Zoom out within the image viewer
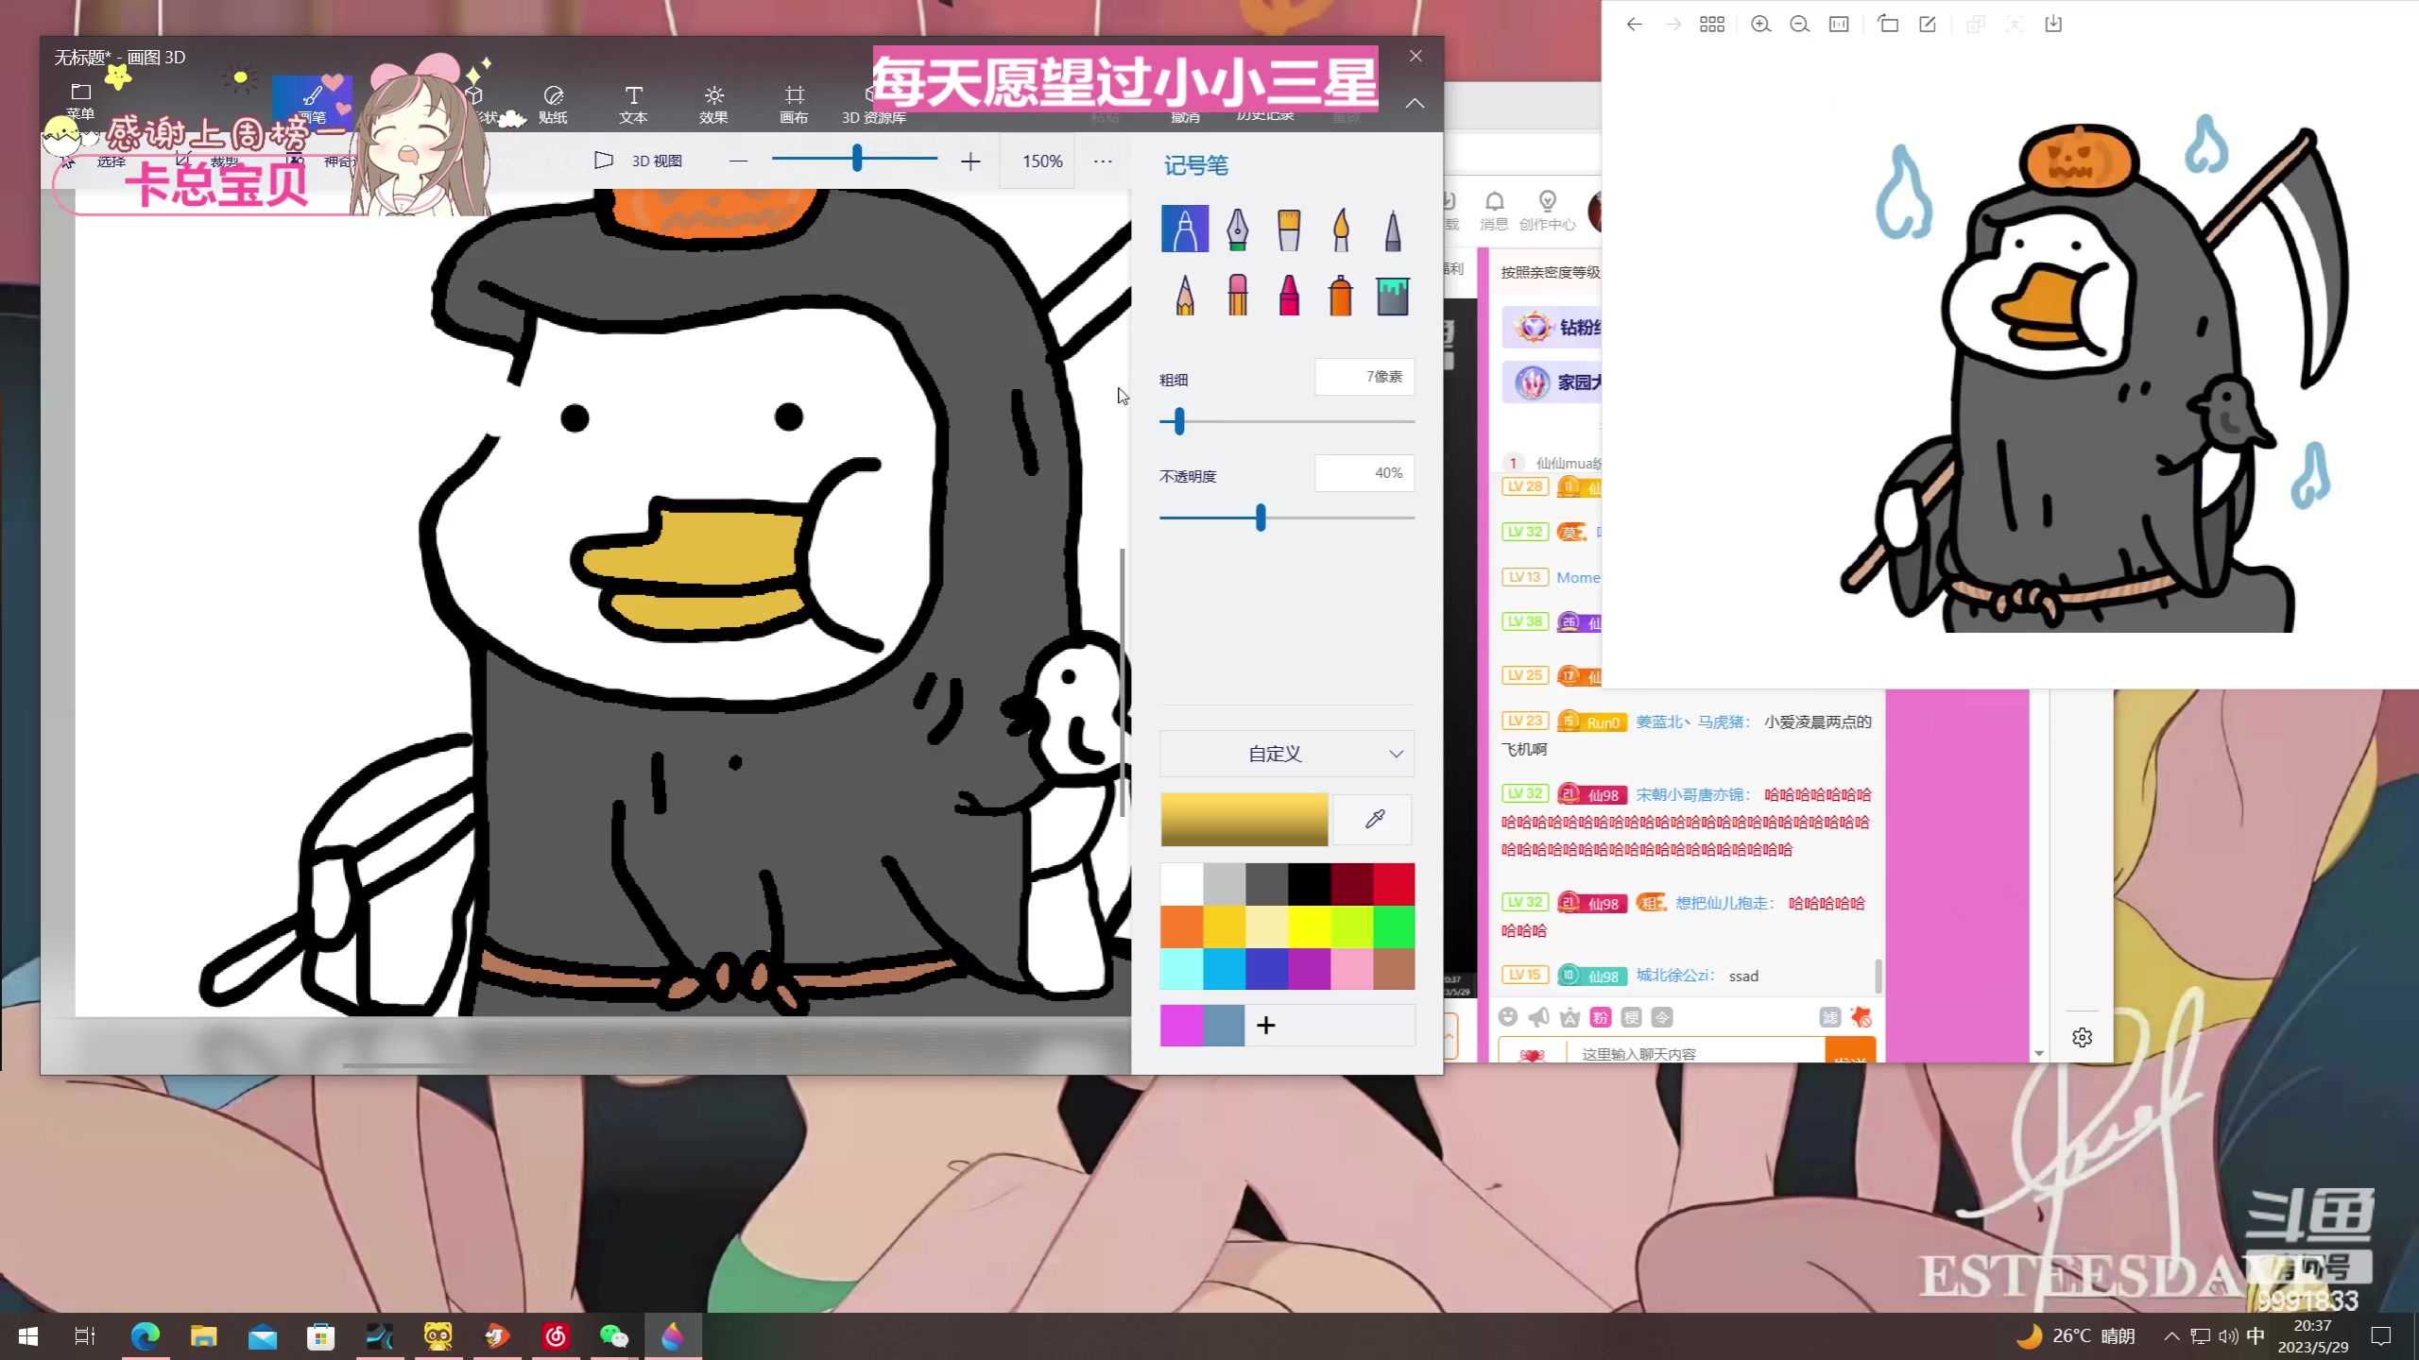Viewport: 2419px width, 1360px height. tap(1799, 25)
